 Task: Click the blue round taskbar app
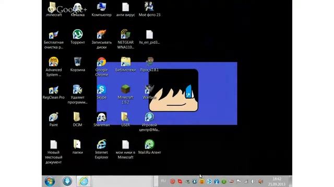pyautogui.click(x=67, y=181)
